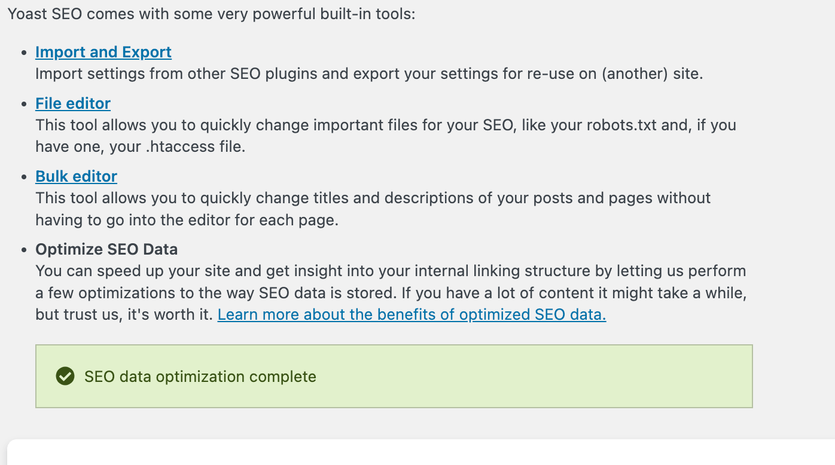Open Bulk editor to edit titles
This screenshot has height=465, width=835.
pos(76,176)
